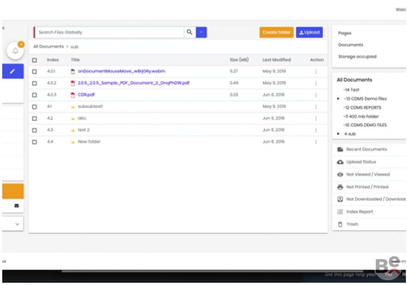Check the box for row 4.0.1 webm file

(x=35, y=72)
